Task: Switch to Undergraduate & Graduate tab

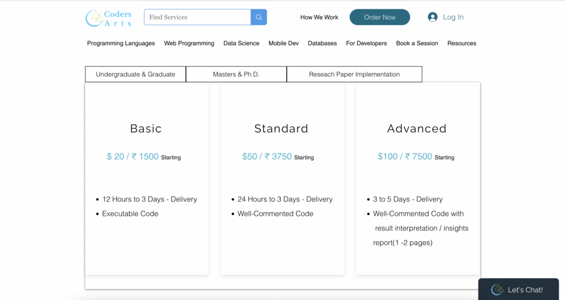Action: pyautogui.click(x=135, y=74)
